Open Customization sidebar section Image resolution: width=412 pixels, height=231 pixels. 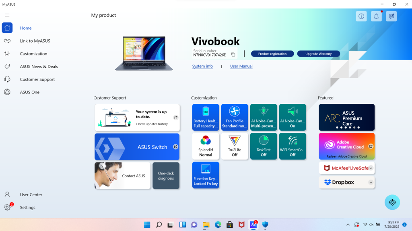point(34,54)
